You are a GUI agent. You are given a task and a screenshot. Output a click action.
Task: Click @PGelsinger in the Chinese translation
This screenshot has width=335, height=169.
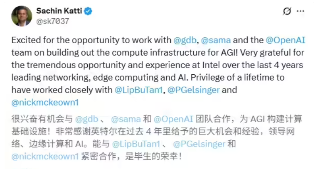[x=199, y=144]
